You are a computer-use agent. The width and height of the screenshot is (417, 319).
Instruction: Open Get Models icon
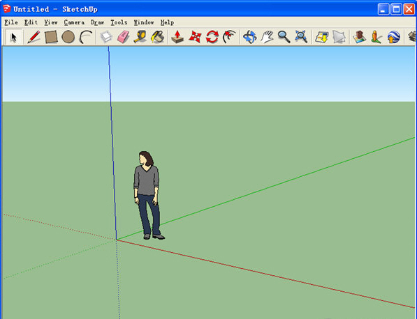[x=376, y=37]
